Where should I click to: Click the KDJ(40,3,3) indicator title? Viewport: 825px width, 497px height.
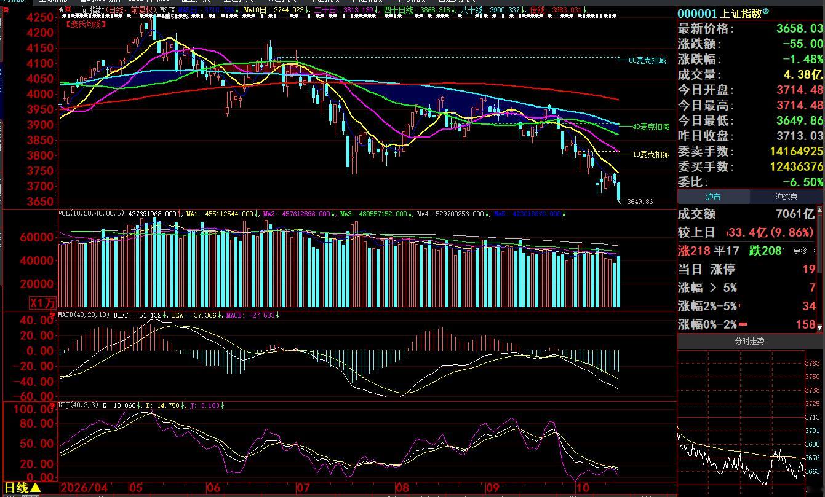78,405
